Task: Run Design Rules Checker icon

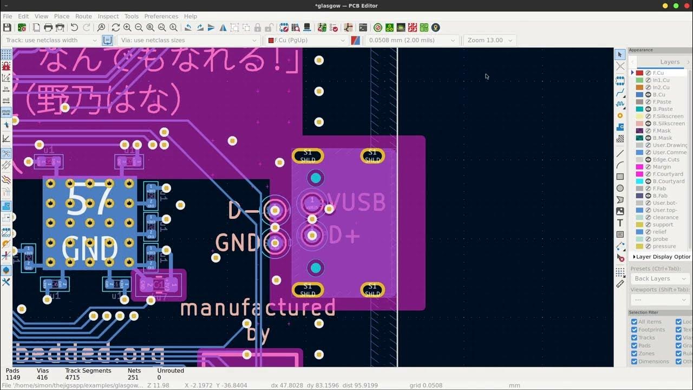Action: (334, 27)
